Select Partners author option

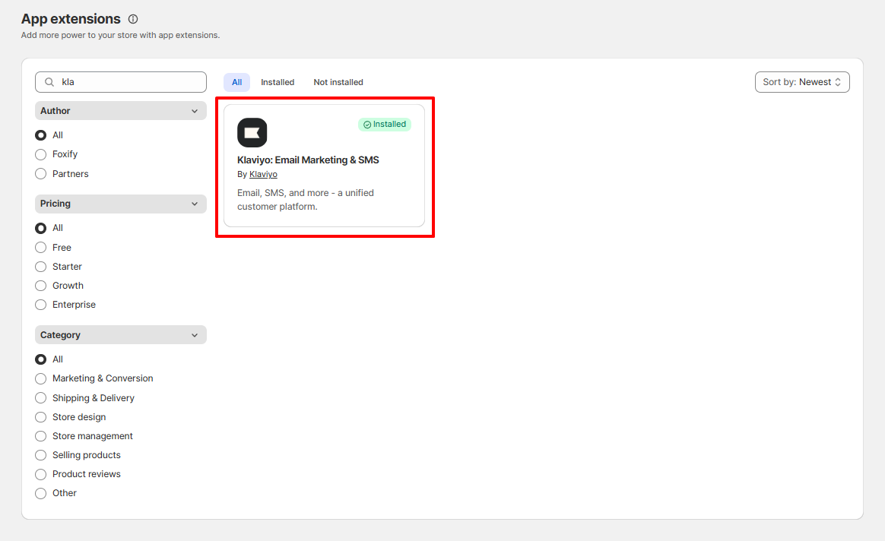click(40, 174)
